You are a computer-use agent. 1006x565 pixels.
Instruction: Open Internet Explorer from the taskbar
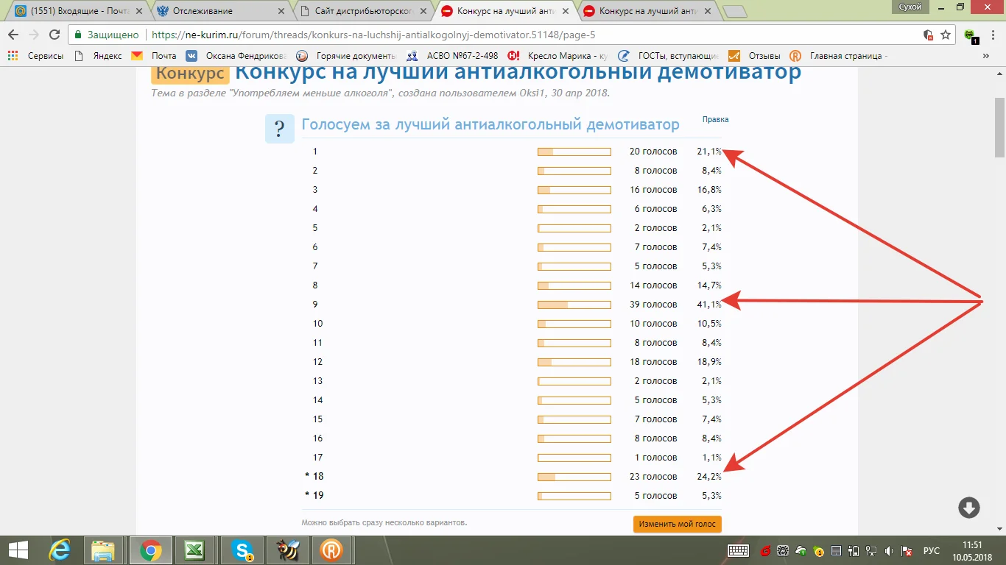click(x=60, y=550)
